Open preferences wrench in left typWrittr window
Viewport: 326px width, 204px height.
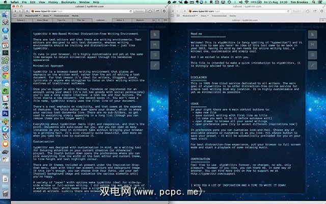point(155,66)
